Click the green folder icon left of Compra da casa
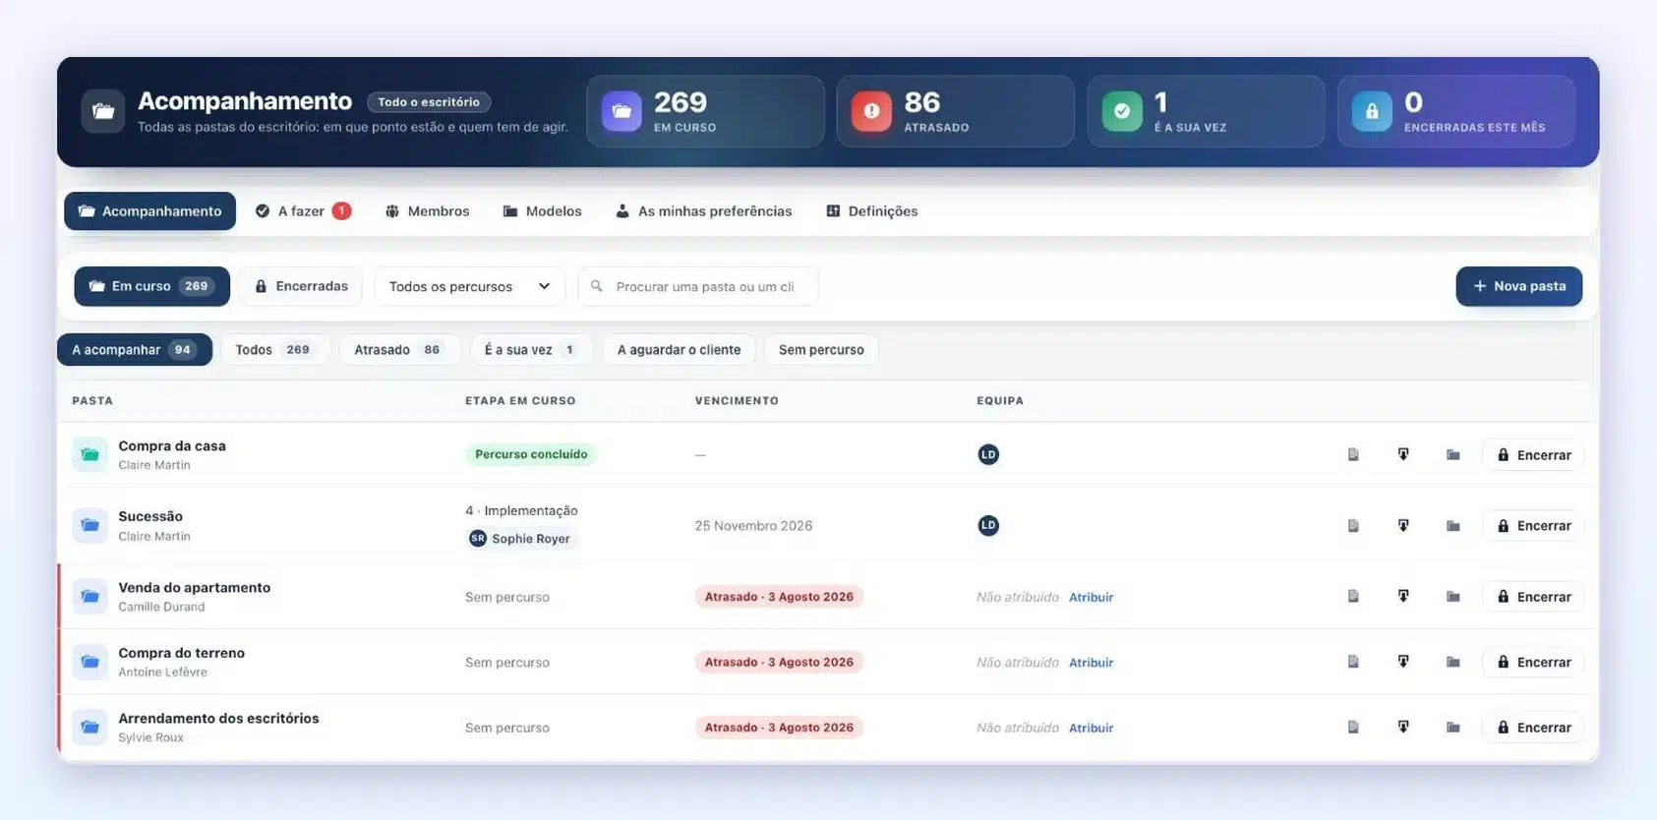Viewport: 1657px width, 820px height. (x=89, y=454)
